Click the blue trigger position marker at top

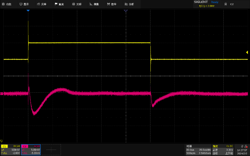pyautogui.click(x=28, y=11)
